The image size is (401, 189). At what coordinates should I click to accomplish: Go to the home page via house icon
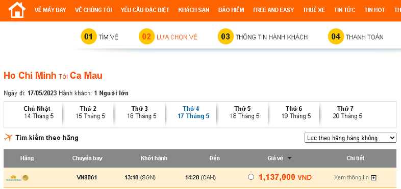17,10
